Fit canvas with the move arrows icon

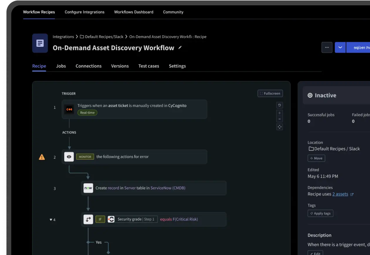point(279,127)
